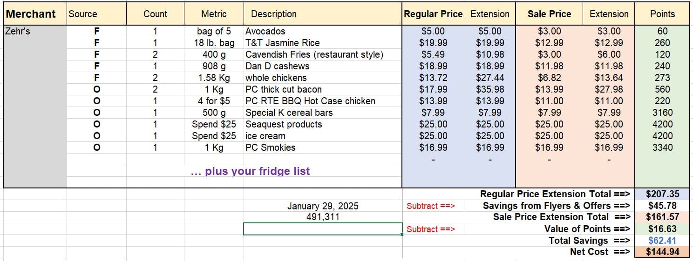Click the Zehr's merchant cell
693x261 pixels.
pyautogui.click(x=35, y=32)
